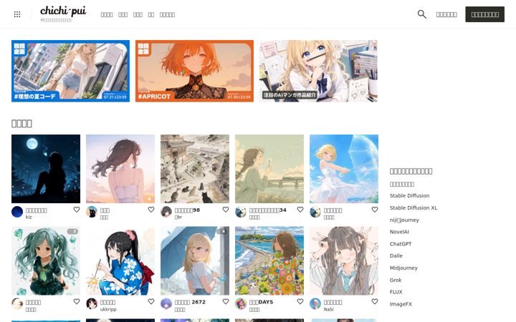The width and height of the screenshot is (516, 322).
Task: Heart the cats-on-stairs artwork ending in 98
Action: point(226,210)
